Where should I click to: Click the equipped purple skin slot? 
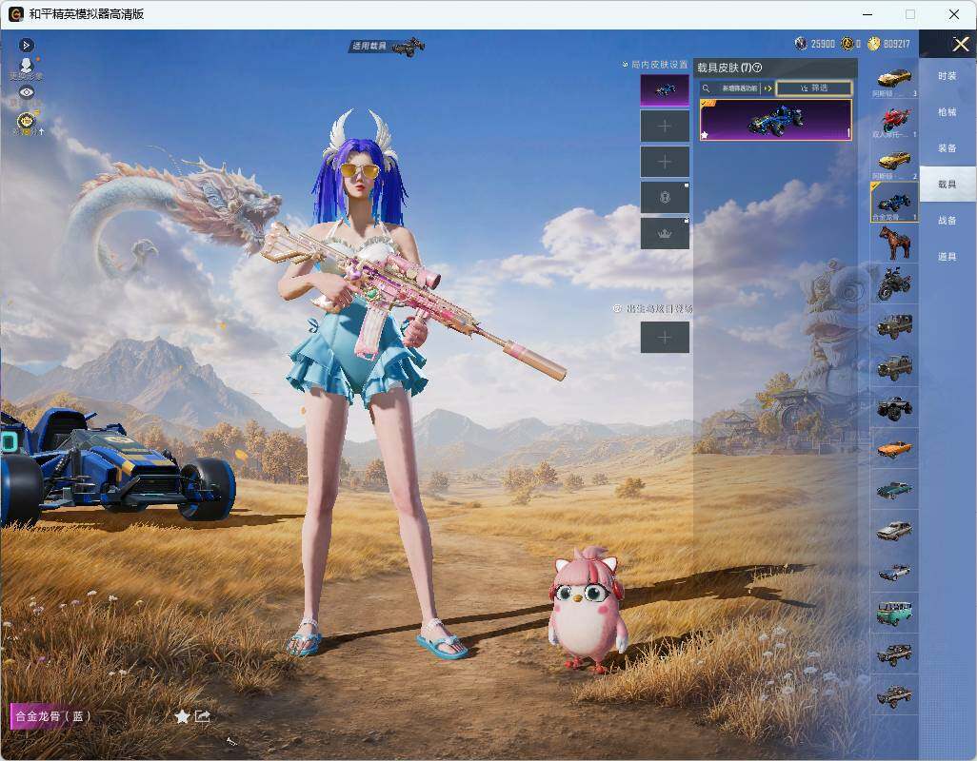point(665,90)
